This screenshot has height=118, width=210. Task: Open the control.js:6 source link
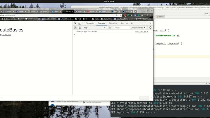click(x=142, y=31)
